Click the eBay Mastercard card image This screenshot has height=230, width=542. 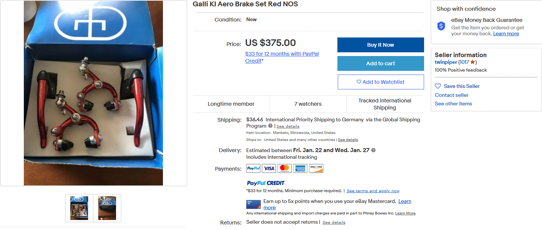coord(253,204)
